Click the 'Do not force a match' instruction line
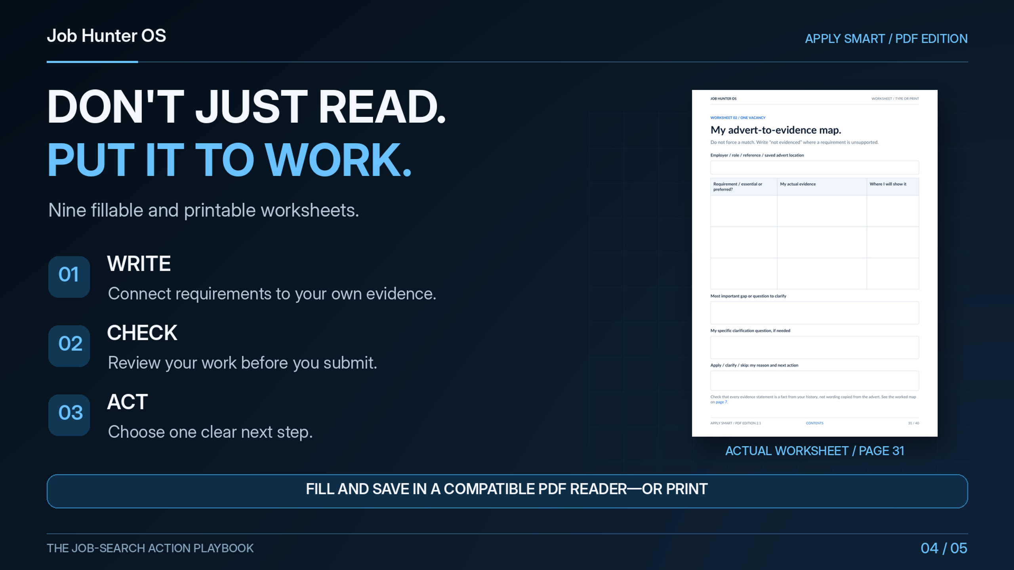This screenshot has height=570, width=1014. tap(794, 142)
